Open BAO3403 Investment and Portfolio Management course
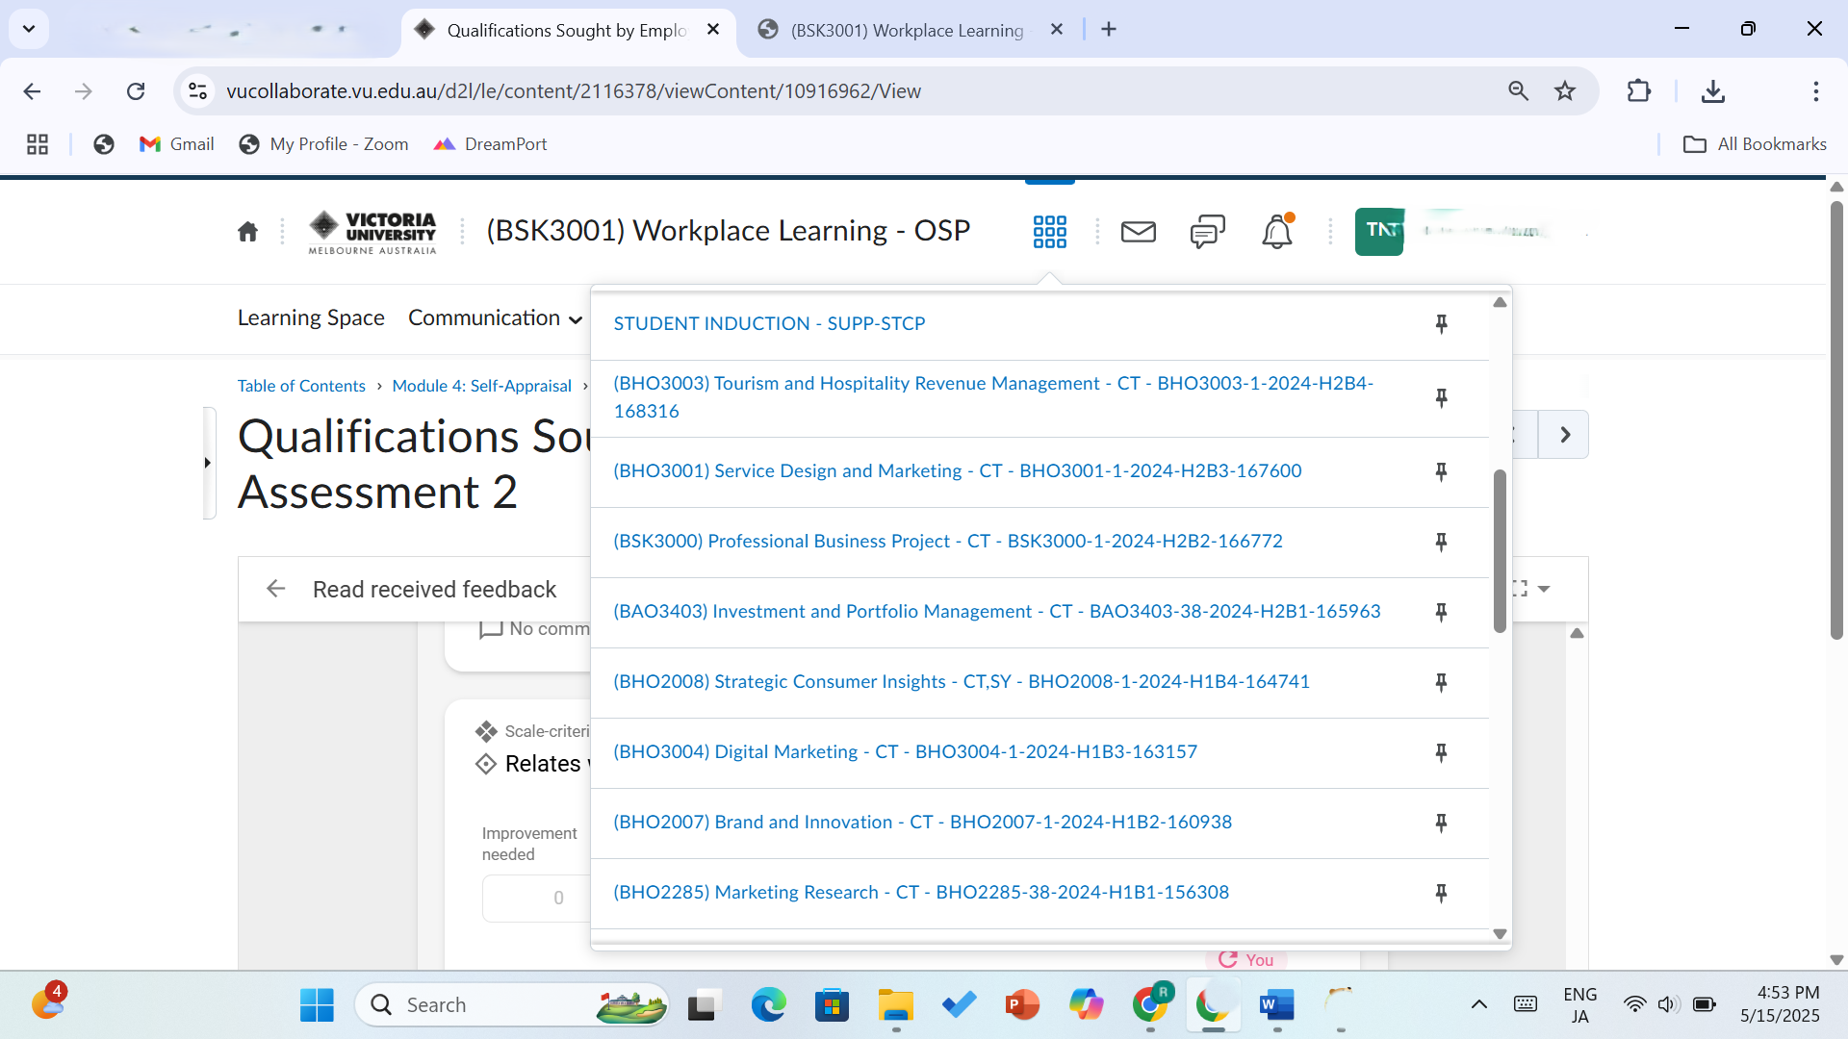This screenshot has height=1039, width=1848. (x=996, y=611)
